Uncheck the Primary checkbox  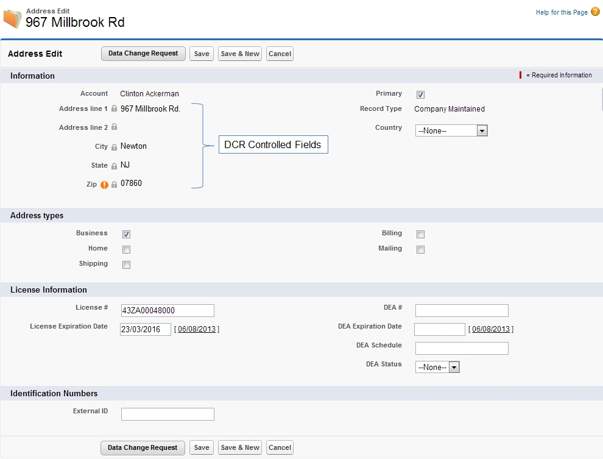(420, 94)
